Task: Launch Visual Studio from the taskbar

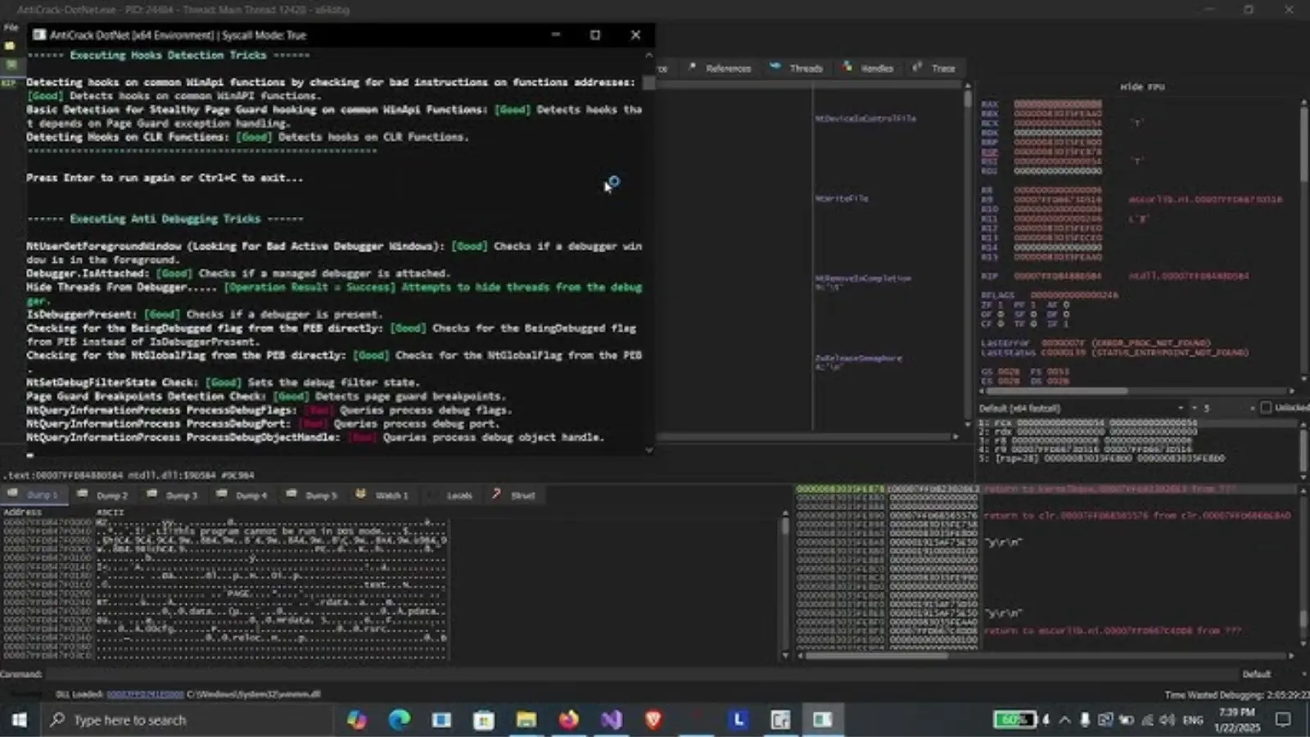Action: pos(611,720)
